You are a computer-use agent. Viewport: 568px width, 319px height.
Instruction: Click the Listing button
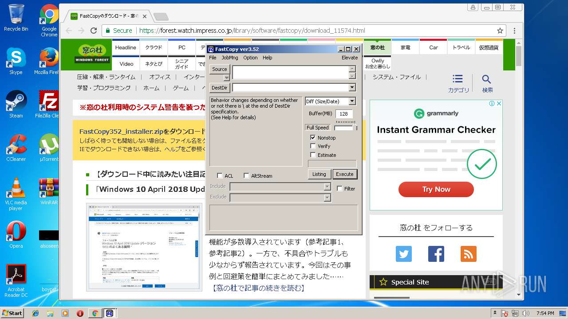click(x=319, y=174)
